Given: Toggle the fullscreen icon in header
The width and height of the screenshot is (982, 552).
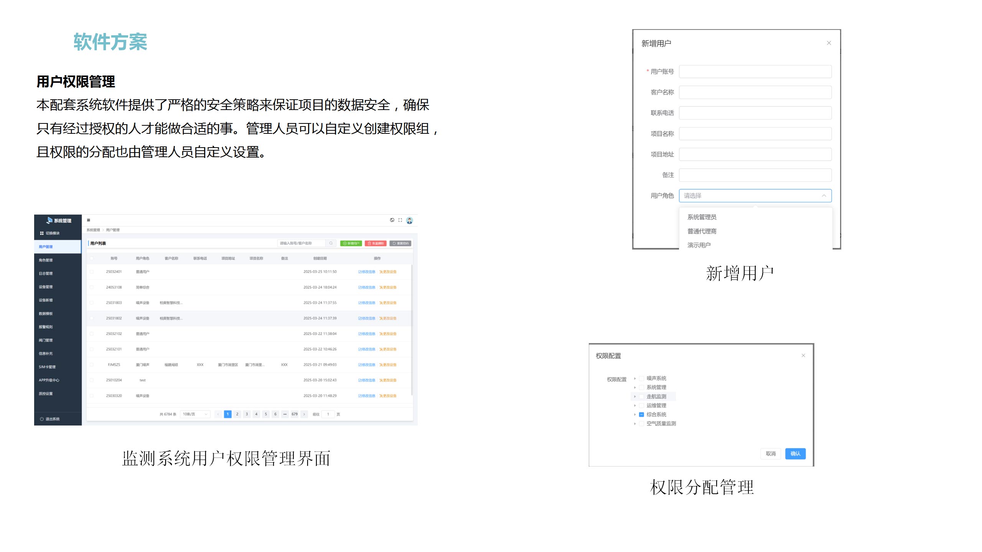Looking at the screenshot, I should [400, 220].
